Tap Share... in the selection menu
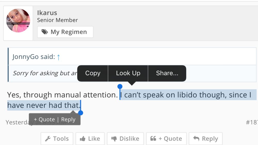This screenshot has height=145, width=258. click(x=167, y=73)
